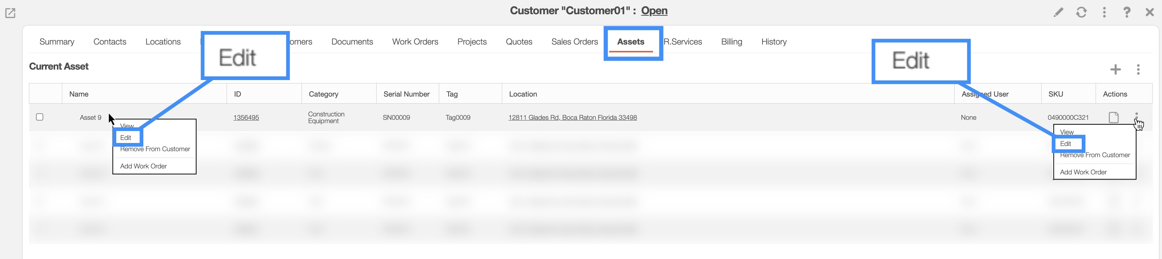Viewport: 1162px width, 259px height.
Task: Click the Name column header
Action: pos(79,94)
